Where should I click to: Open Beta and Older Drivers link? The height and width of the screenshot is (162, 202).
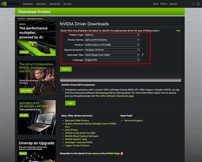[77, 121]
